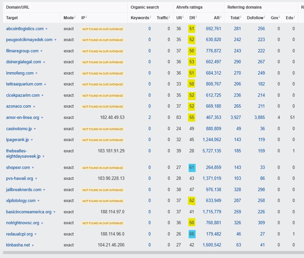This screenshot has height=258, width=304.
Task: Select IP address 188.114.97.0
Action: coord(112,212)
